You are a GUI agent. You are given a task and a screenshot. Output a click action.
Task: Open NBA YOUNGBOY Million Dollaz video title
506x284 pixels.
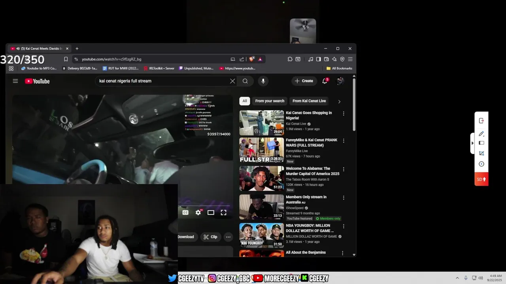(x=310, y=228)
